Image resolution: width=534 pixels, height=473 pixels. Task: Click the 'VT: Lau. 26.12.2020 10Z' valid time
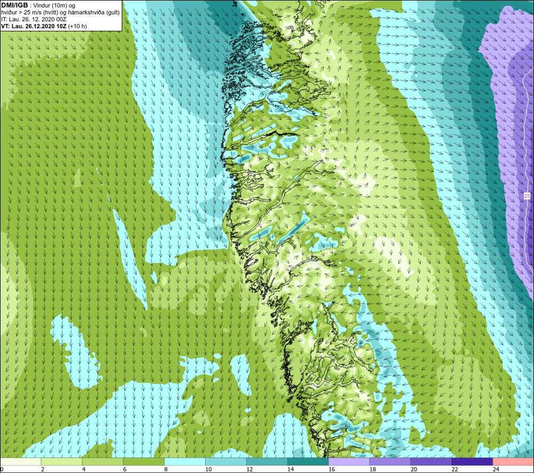(34, 26)
